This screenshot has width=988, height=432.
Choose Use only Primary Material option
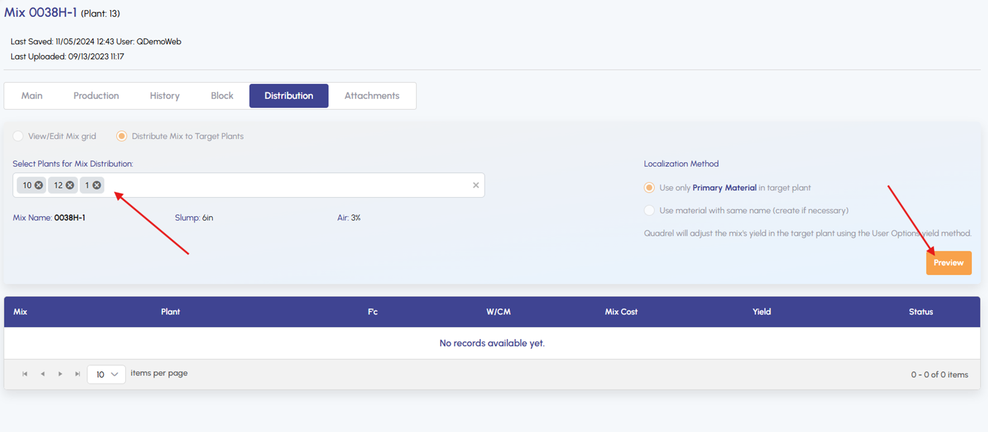[x=649, y=188]
